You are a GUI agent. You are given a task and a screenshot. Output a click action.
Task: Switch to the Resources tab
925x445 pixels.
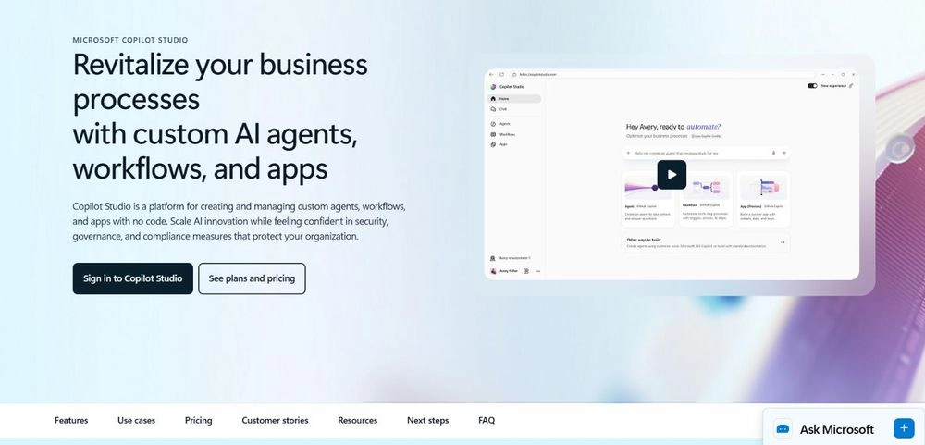coord(357,420)
